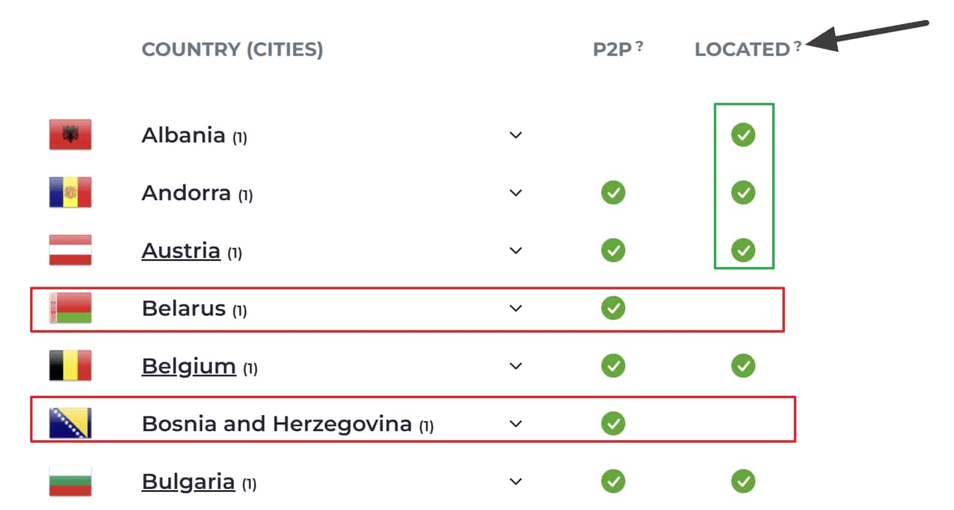The width and height of the screenshot is (954, 510).
Task: Click the Belgium flag icon
Action: [x=70, y=366]
